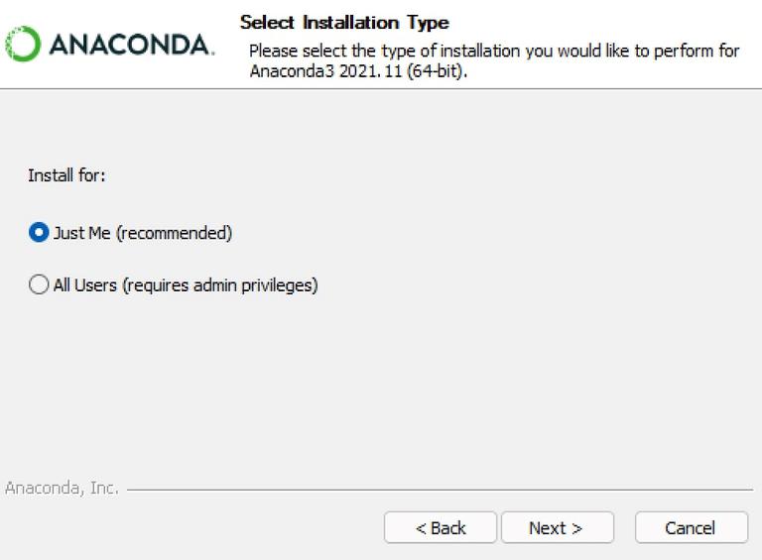The width and height of the screenshot is (762, 560).
Task: Click the "Select Installation Type" heading
Action: [x=344, y=22]
